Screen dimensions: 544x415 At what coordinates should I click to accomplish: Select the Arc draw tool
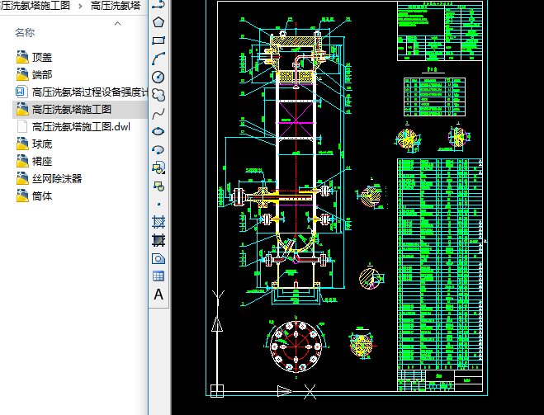158,59
